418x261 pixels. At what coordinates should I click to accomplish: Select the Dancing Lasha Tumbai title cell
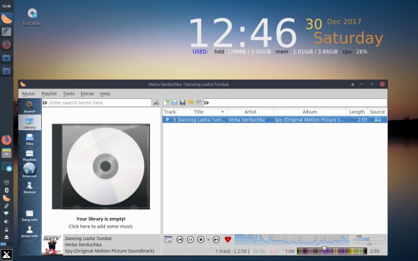(x=202, y=120)
